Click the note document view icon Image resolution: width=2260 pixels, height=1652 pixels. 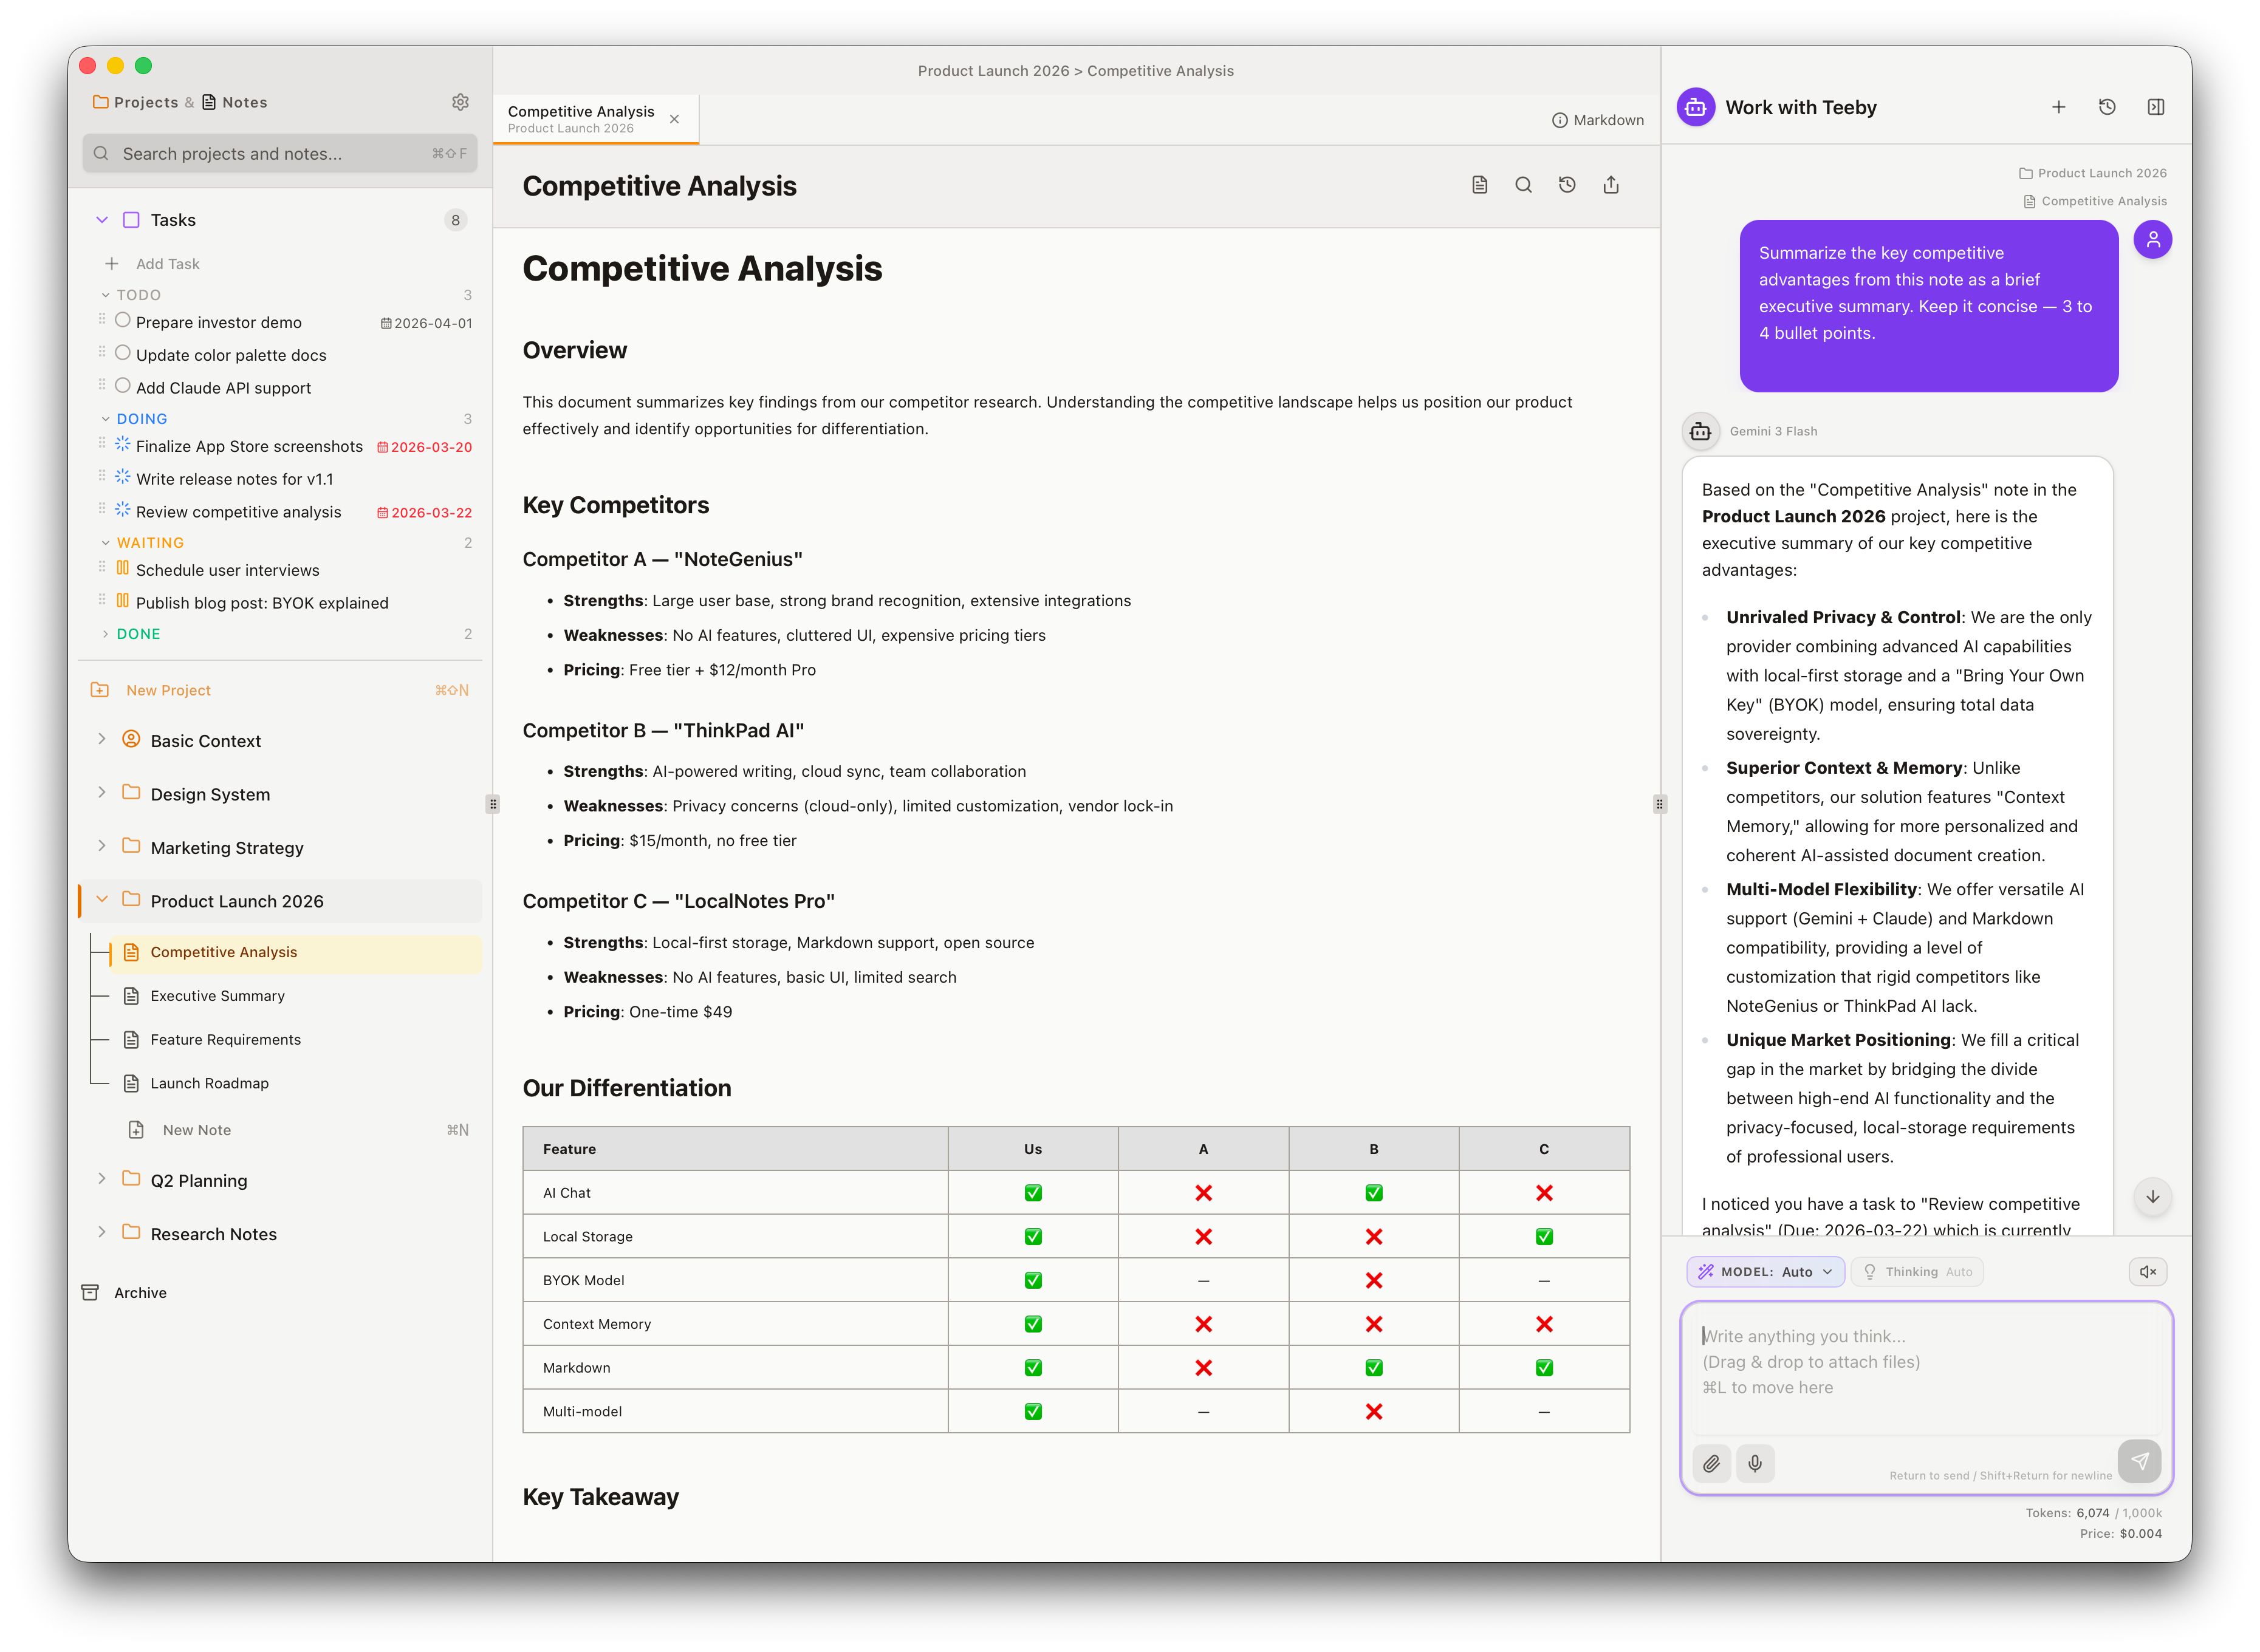[1479, 185]
